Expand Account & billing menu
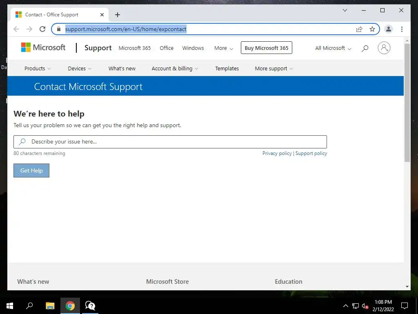Viewport: 418px width, 314px height. 175,69
